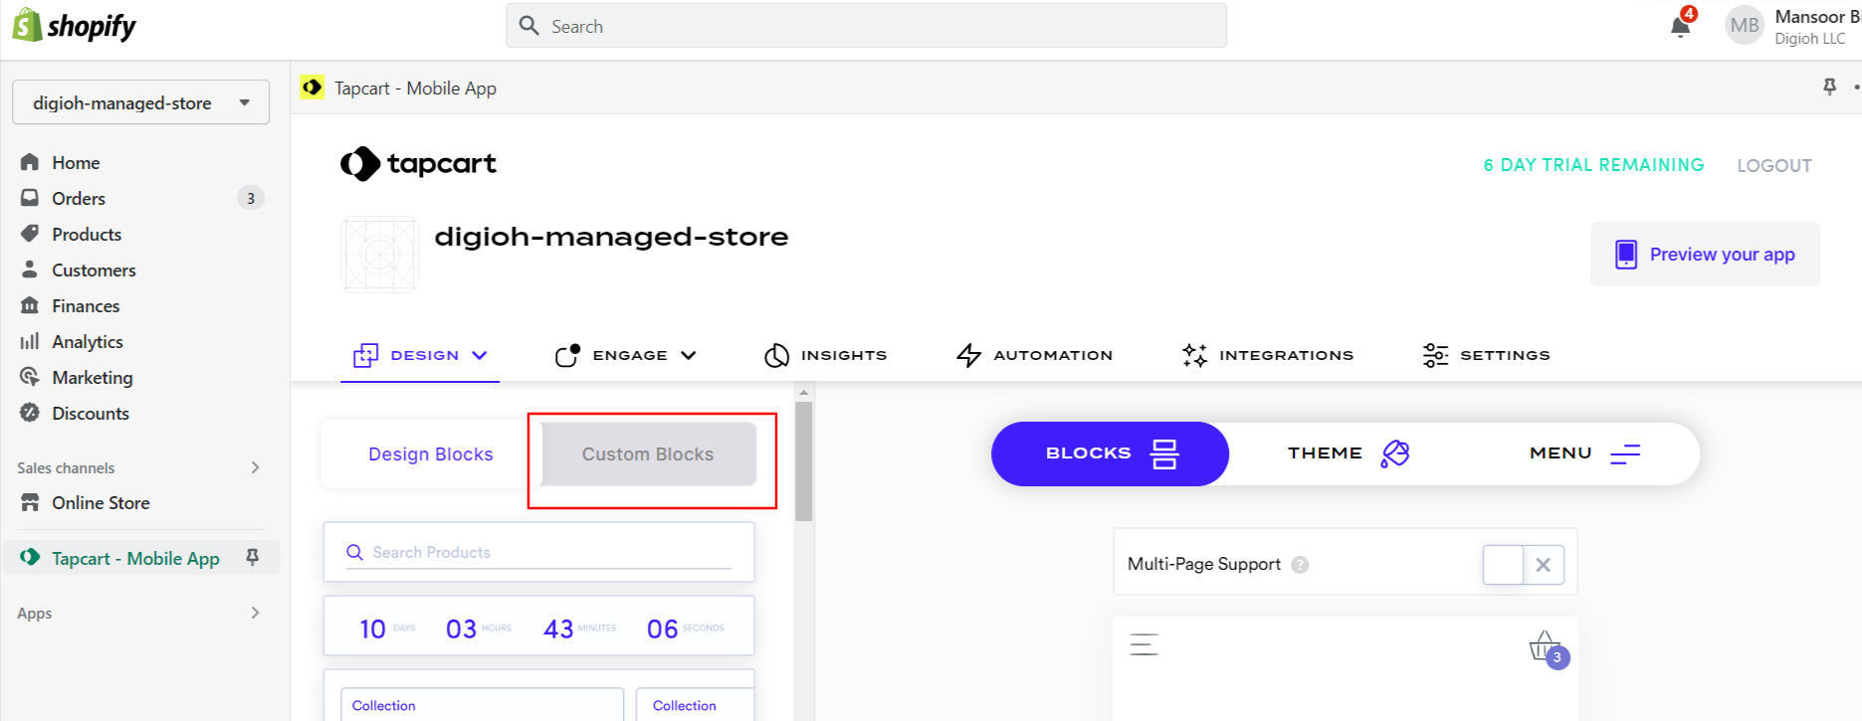
Task: Click the Analytics bar chart icon
Action: click(30, 341)
